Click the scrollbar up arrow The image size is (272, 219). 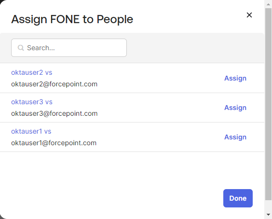pos(268,4)
